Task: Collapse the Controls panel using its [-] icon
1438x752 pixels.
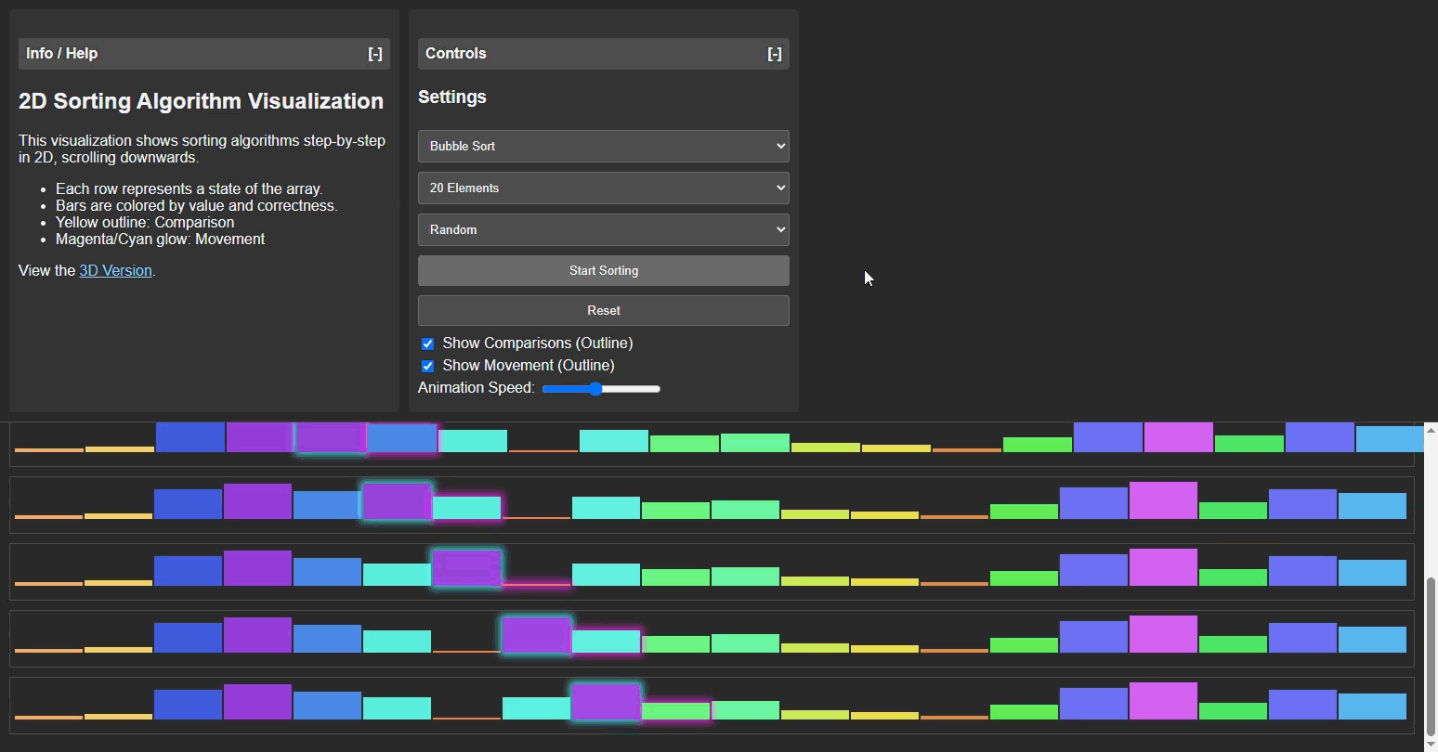Action: click(x=775, y=53)
